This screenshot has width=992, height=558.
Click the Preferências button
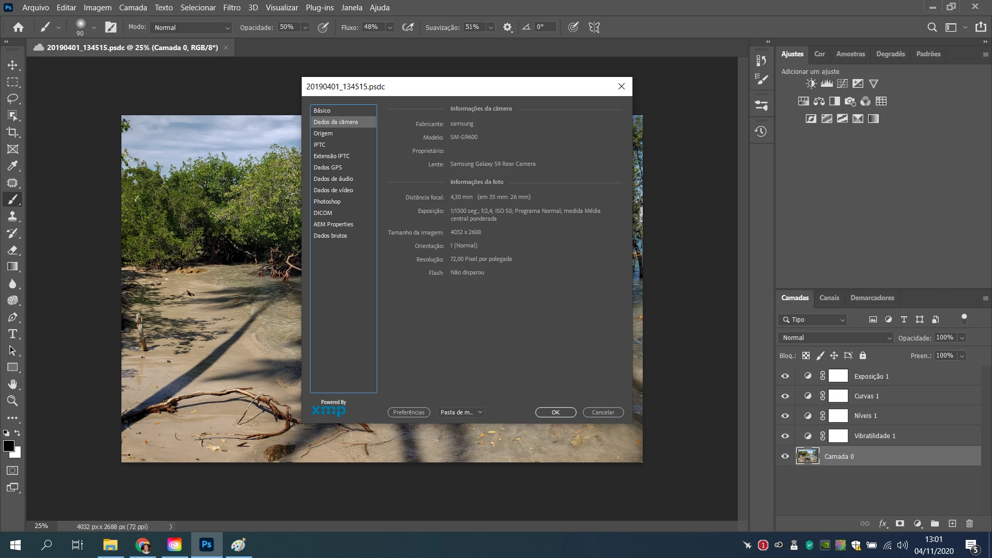(408, 412)
